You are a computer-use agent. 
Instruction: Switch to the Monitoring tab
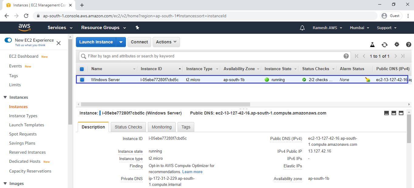point(162,127)
